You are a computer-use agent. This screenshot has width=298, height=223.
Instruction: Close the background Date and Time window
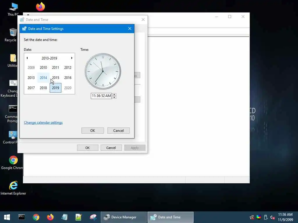143,19
